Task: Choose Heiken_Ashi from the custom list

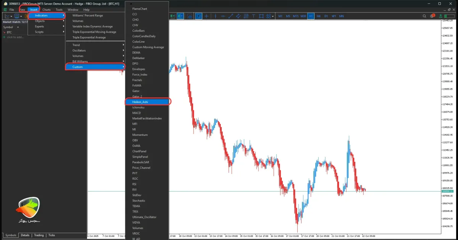Action: (x=147, y=102)
